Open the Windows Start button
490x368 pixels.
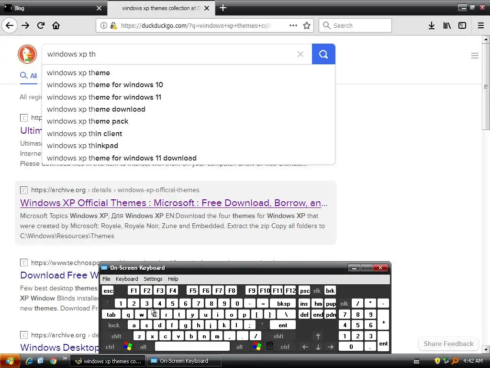click(x=10, y=361)
